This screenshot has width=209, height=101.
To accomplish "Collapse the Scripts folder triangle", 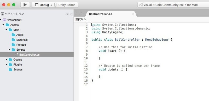I will [x=9, y=50].
